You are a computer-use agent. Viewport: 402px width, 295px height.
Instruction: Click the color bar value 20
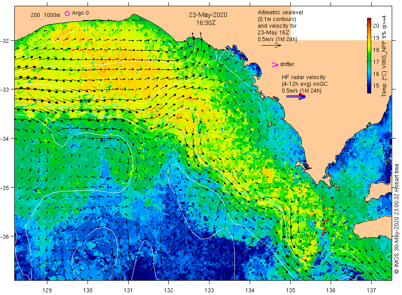click(x=376, y=25)
